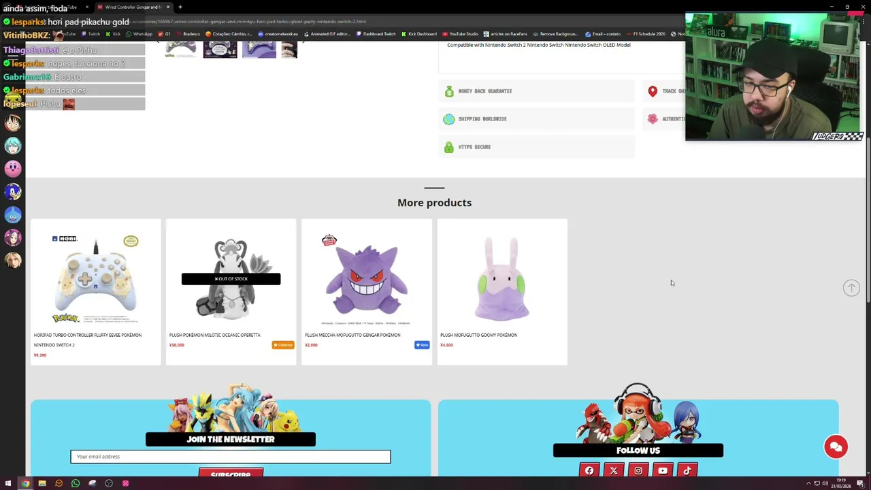Open the Kick Dashboard bookmark

click(419, 34)
